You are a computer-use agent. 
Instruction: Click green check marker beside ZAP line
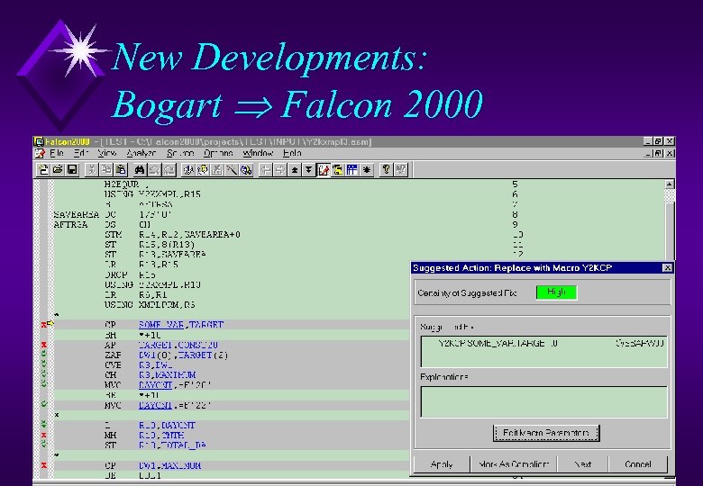(x=43, y=355)
